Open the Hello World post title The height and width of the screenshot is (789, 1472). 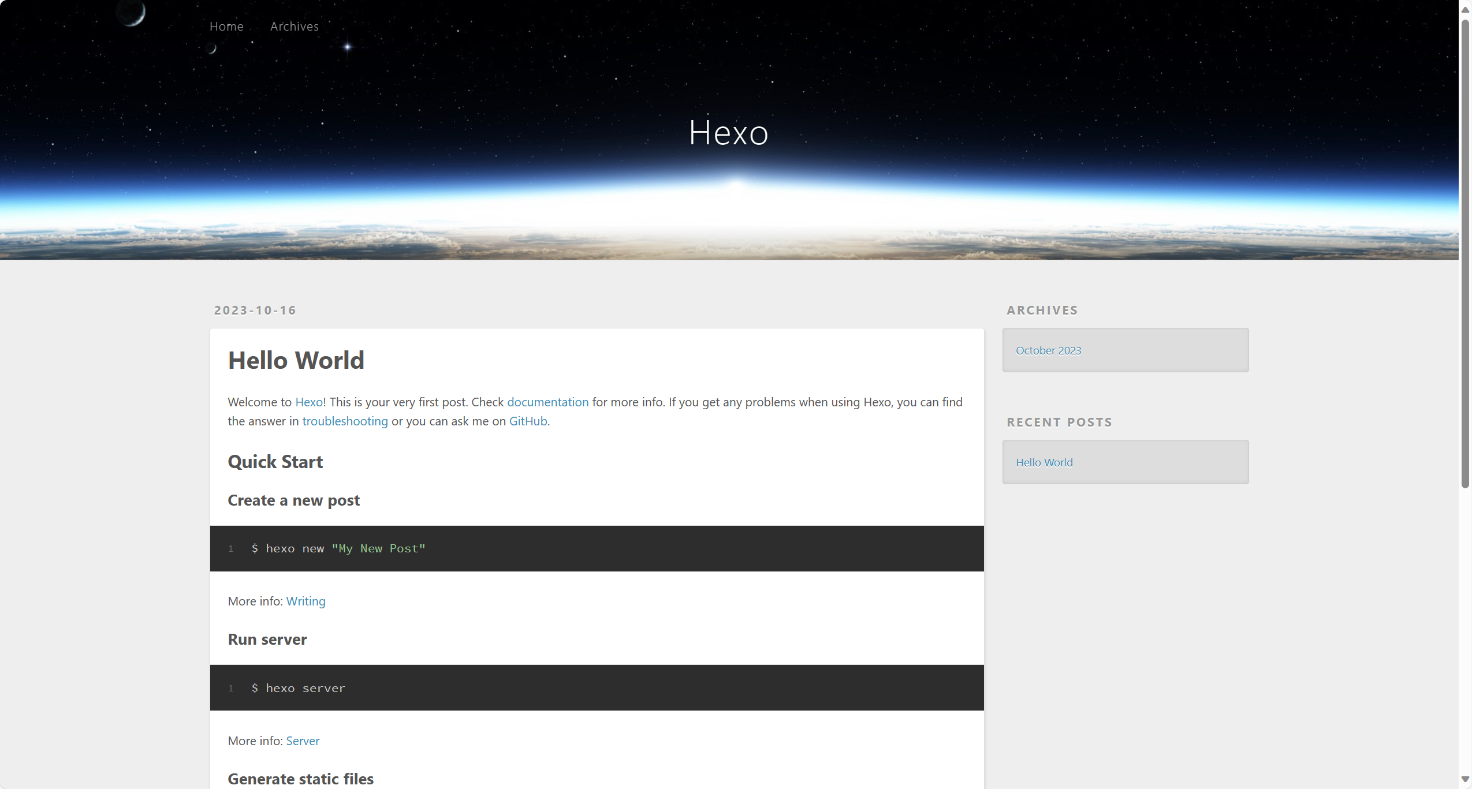296,360
